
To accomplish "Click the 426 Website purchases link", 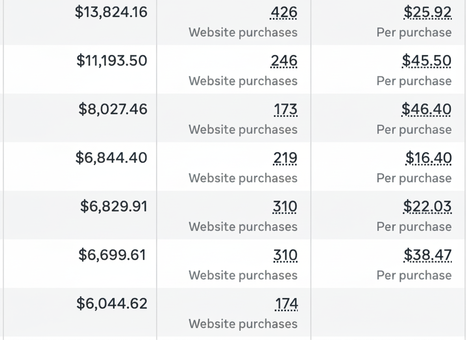I will coord(284,12).
